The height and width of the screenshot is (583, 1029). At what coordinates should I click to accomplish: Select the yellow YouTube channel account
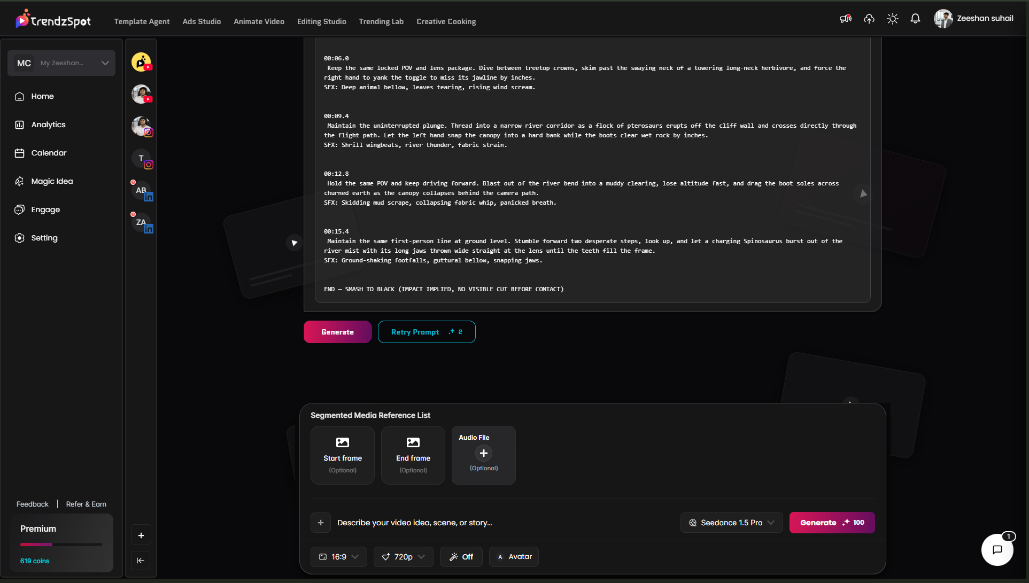142,62
